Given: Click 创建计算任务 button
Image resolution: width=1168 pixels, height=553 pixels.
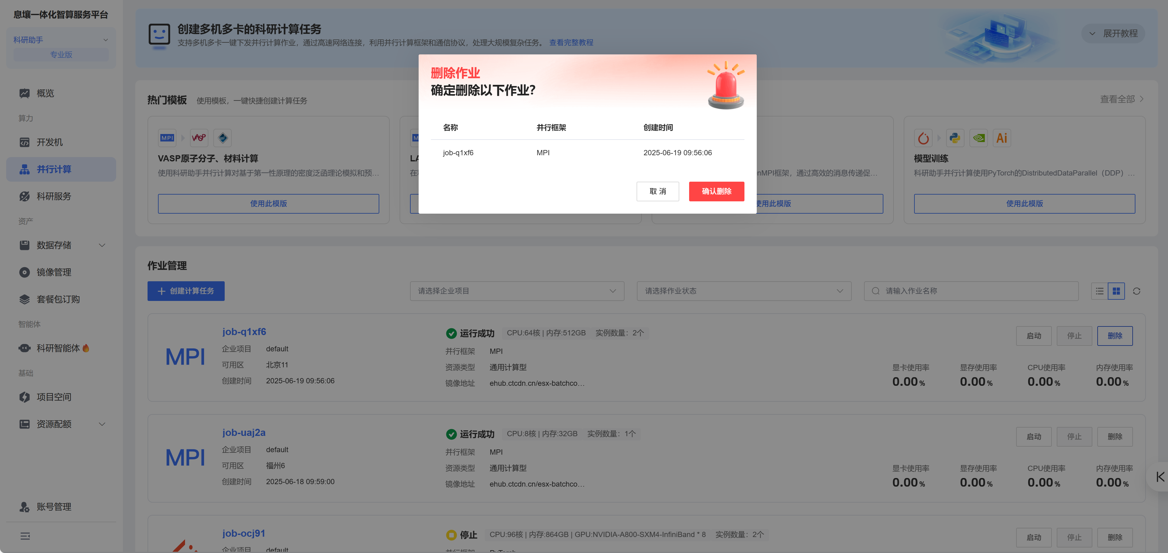Looking at the screenshot, I should 186,291.
